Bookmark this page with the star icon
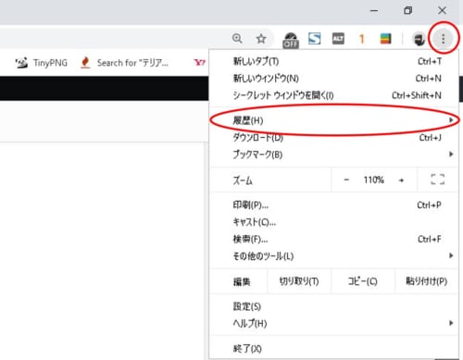Image resolution: width=463 pixels, height=360 pixels. 261,39
